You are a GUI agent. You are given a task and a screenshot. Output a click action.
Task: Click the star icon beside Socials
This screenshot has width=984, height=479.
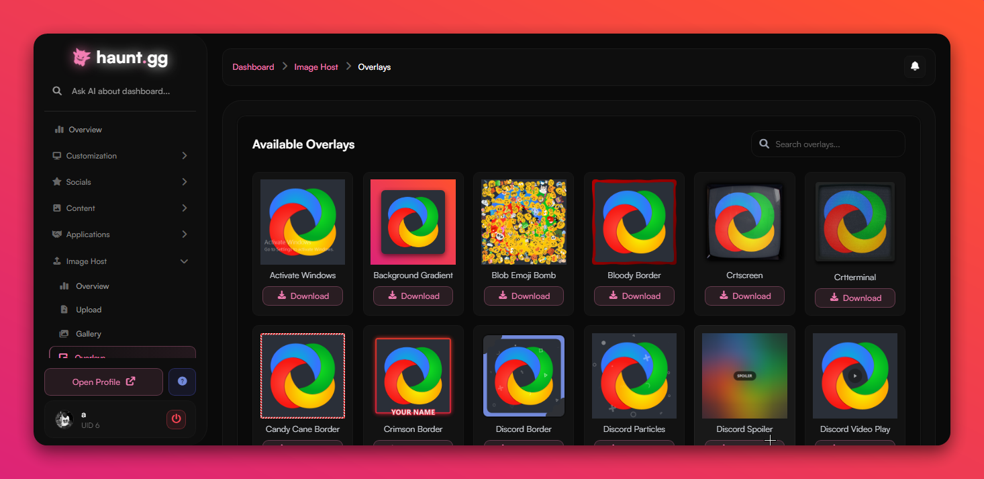pos(57,182)
